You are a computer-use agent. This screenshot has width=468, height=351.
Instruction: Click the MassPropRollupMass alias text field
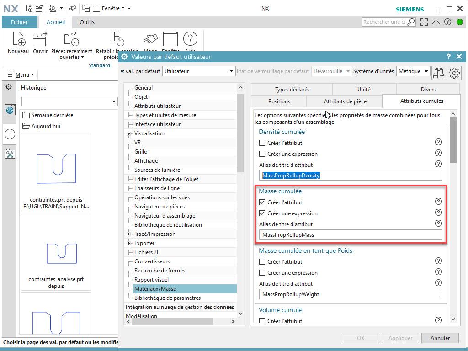tap(350, 235)
